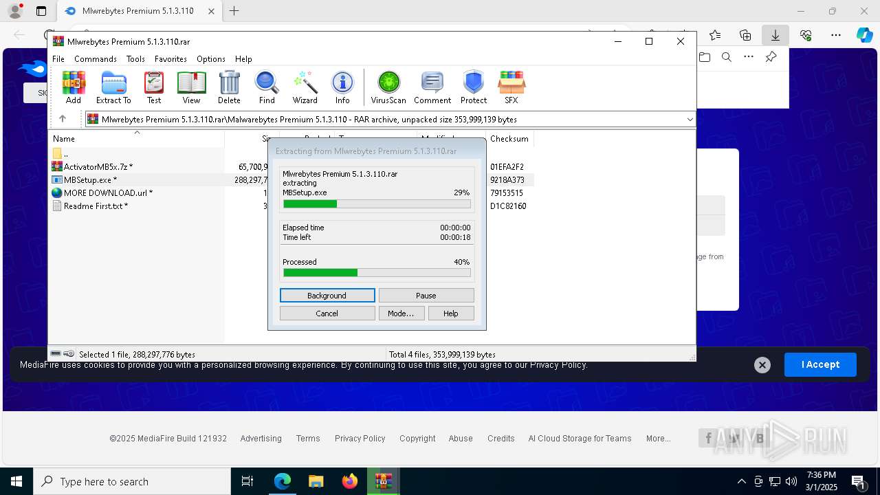Image resolution: width=880 pixels, height=495 pixels.
Task: Open the View file tool
Action: pos(191,87)
